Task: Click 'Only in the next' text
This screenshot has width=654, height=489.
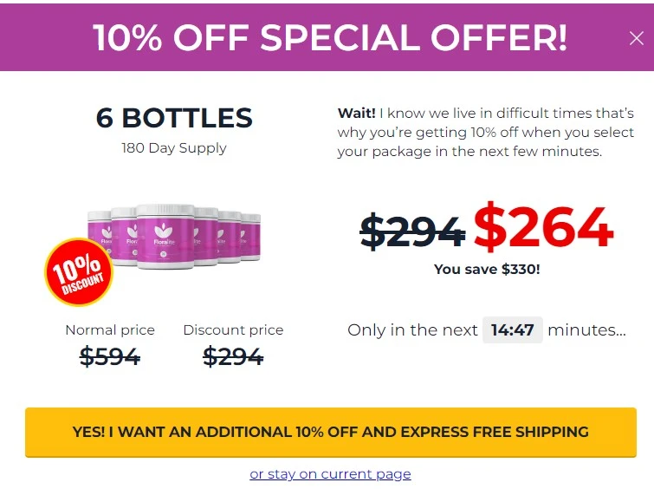Action: [x=412, y=329]
